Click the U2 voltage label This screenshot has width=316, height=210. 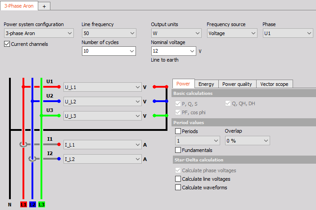[50, 96]
